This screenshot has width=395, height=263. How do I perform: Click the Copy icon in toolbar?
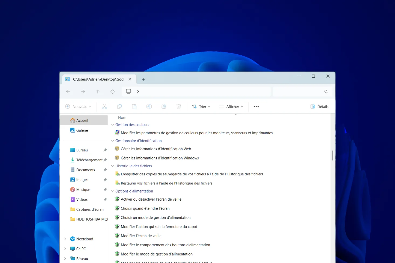point(119,106)
